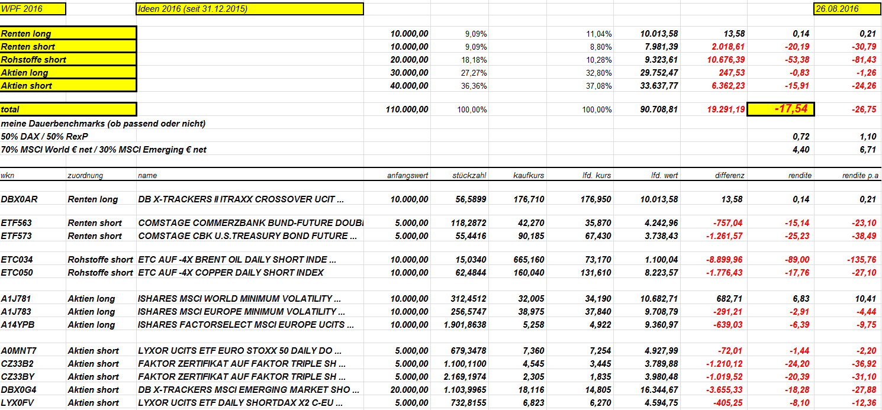
Task: Click the 'Ideen 2016 (seit 31.12.2015)' cell
Action: click(250, 9)
